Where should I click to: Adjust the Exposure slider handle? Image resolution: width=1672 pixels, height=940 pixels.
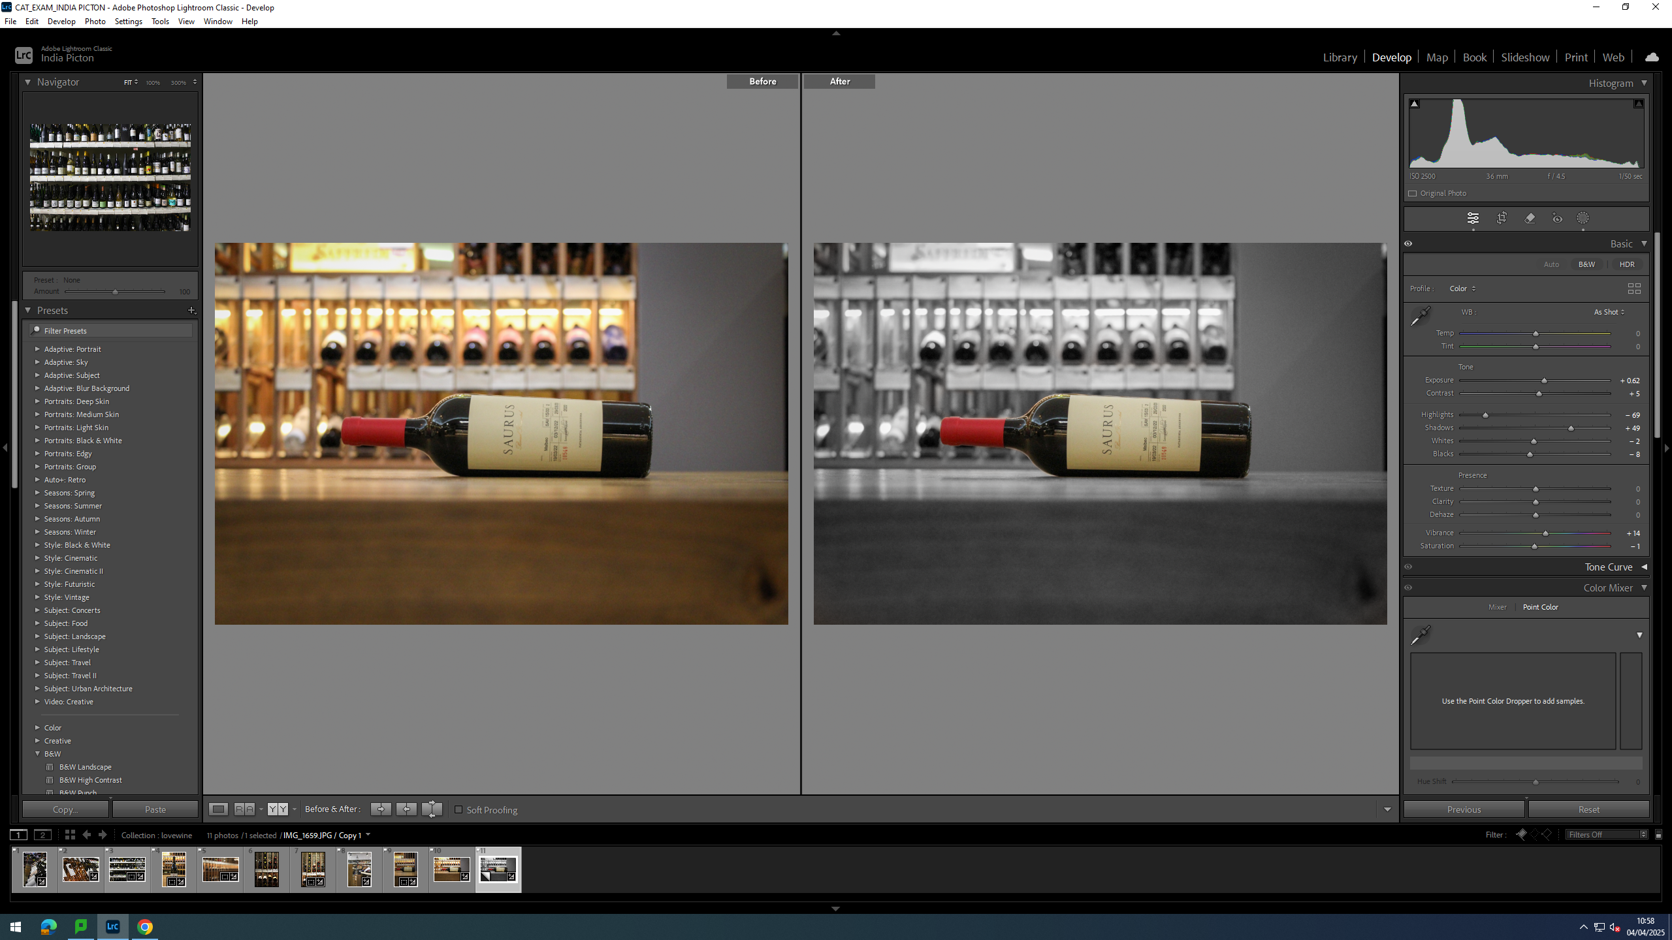(x=1544, y=381)
